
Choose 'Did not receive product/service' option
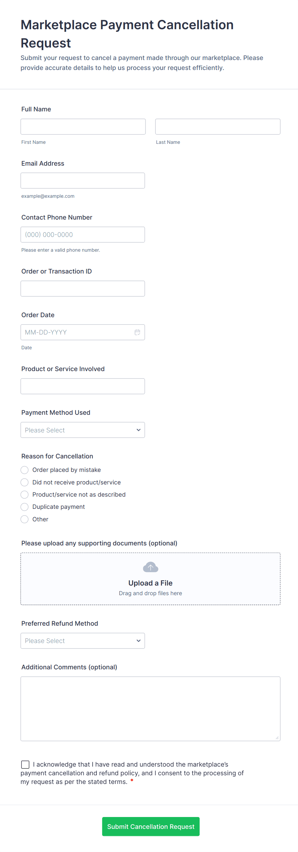[x=25, y=483]
